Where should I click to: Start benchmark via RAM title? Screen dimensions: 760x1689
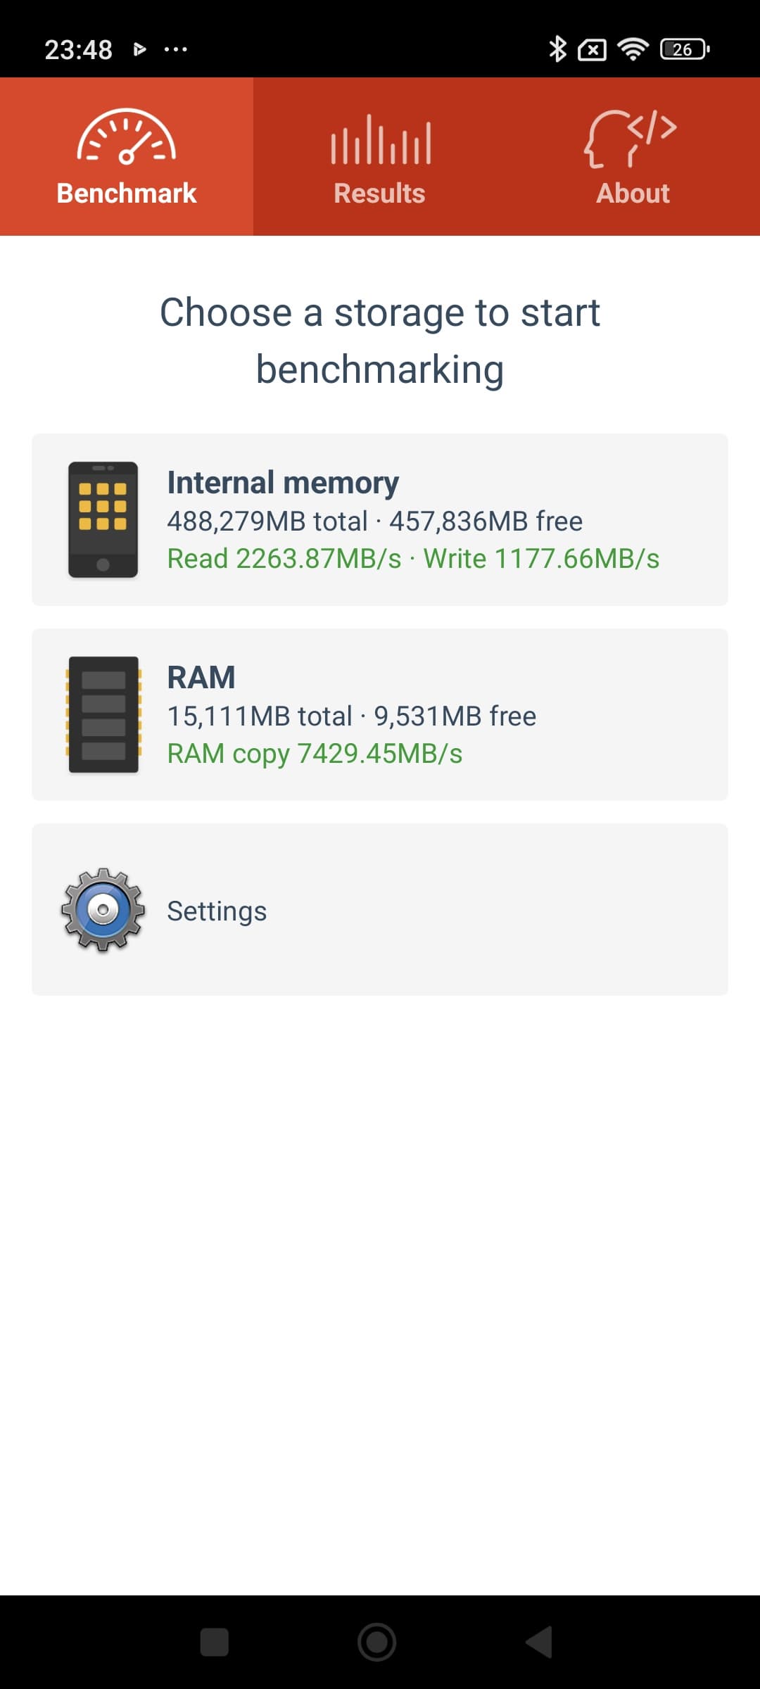[201, 677]
